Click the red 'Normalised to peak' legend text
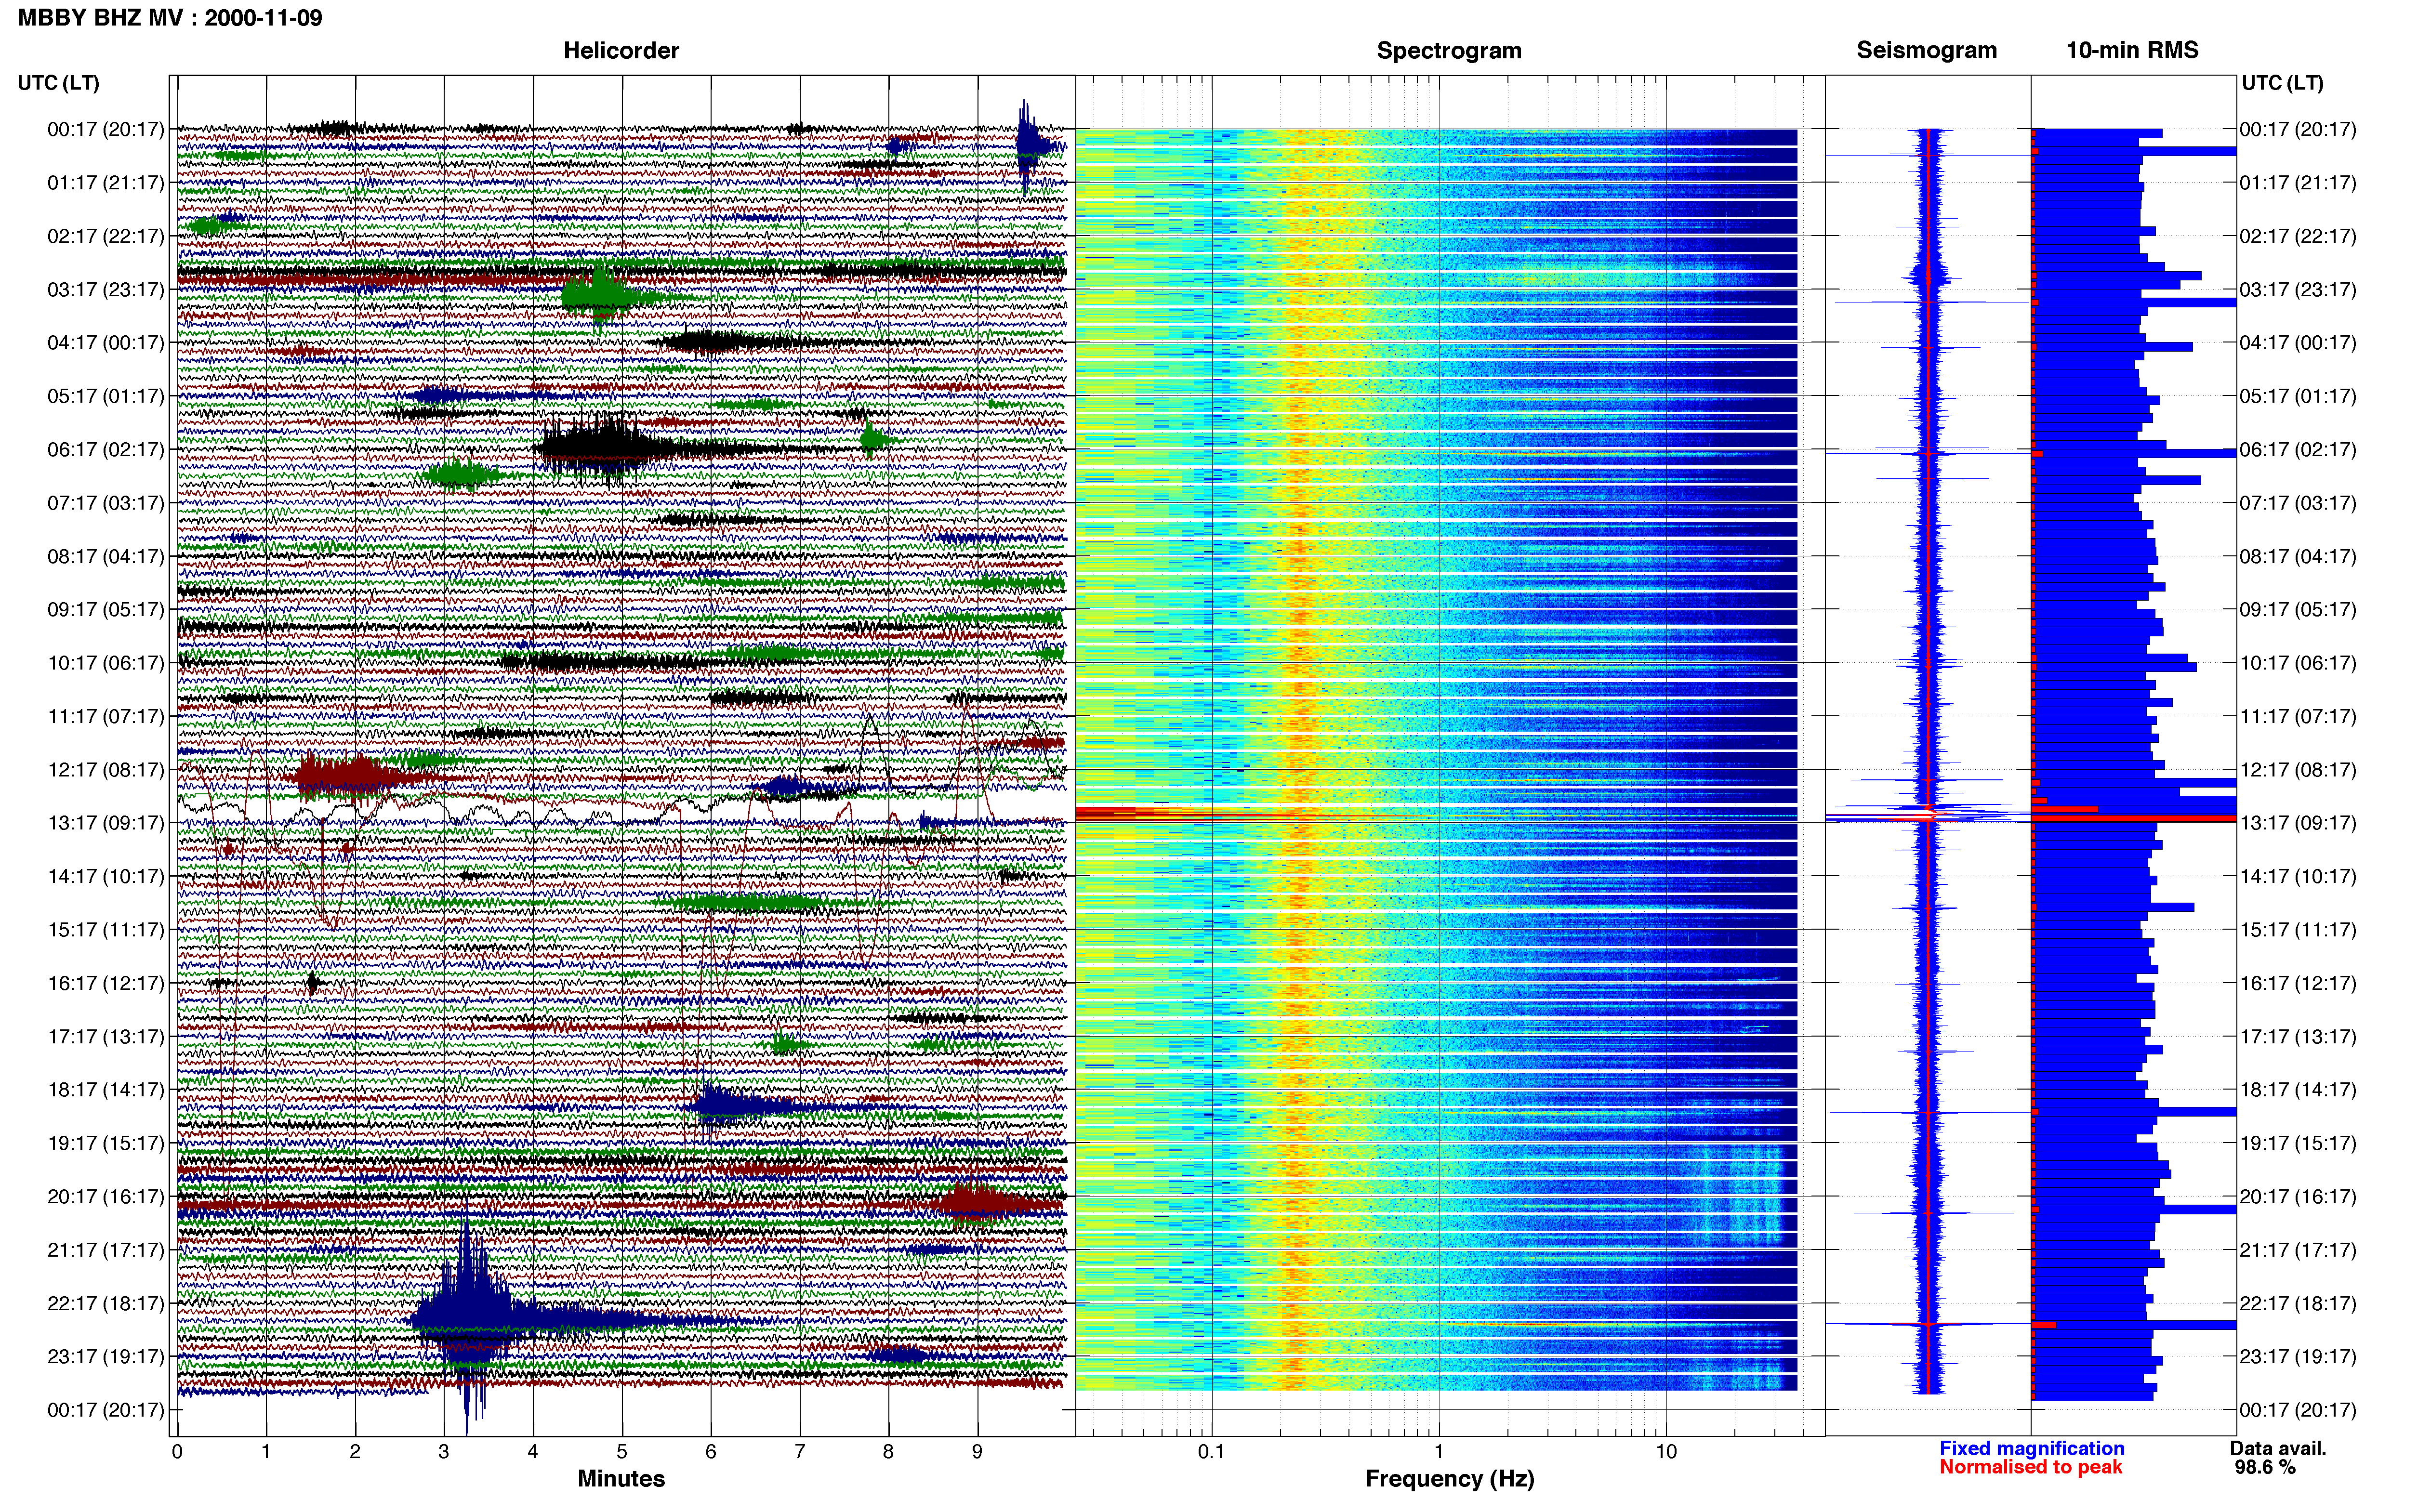This screenshot has height=1512, width=2418. (2030, 1467)
